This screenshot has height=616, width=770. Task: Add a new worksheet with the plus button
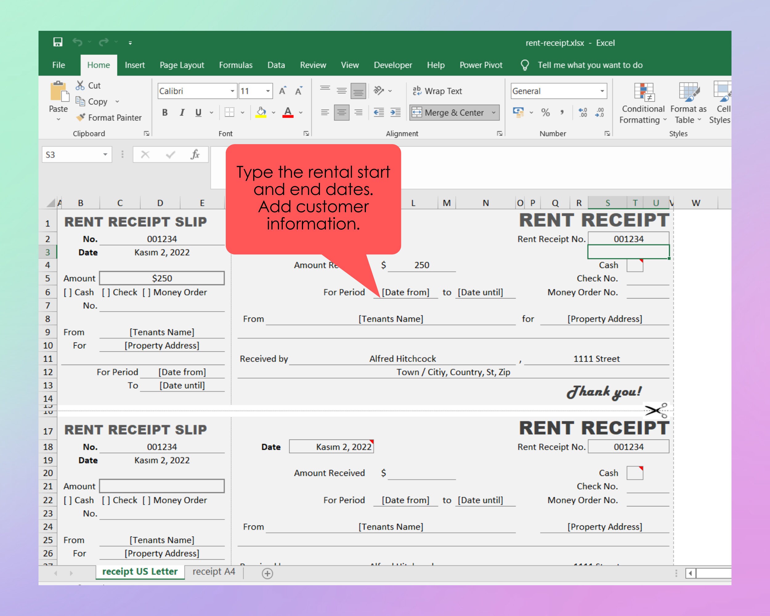click(x=267, y=573)
